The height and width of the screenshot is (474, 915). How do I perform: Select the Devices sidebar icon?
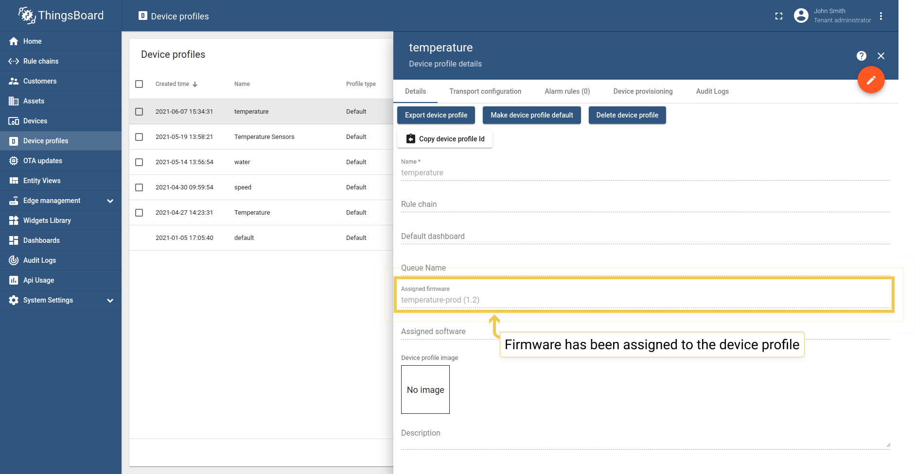click(x=13, y=120)
